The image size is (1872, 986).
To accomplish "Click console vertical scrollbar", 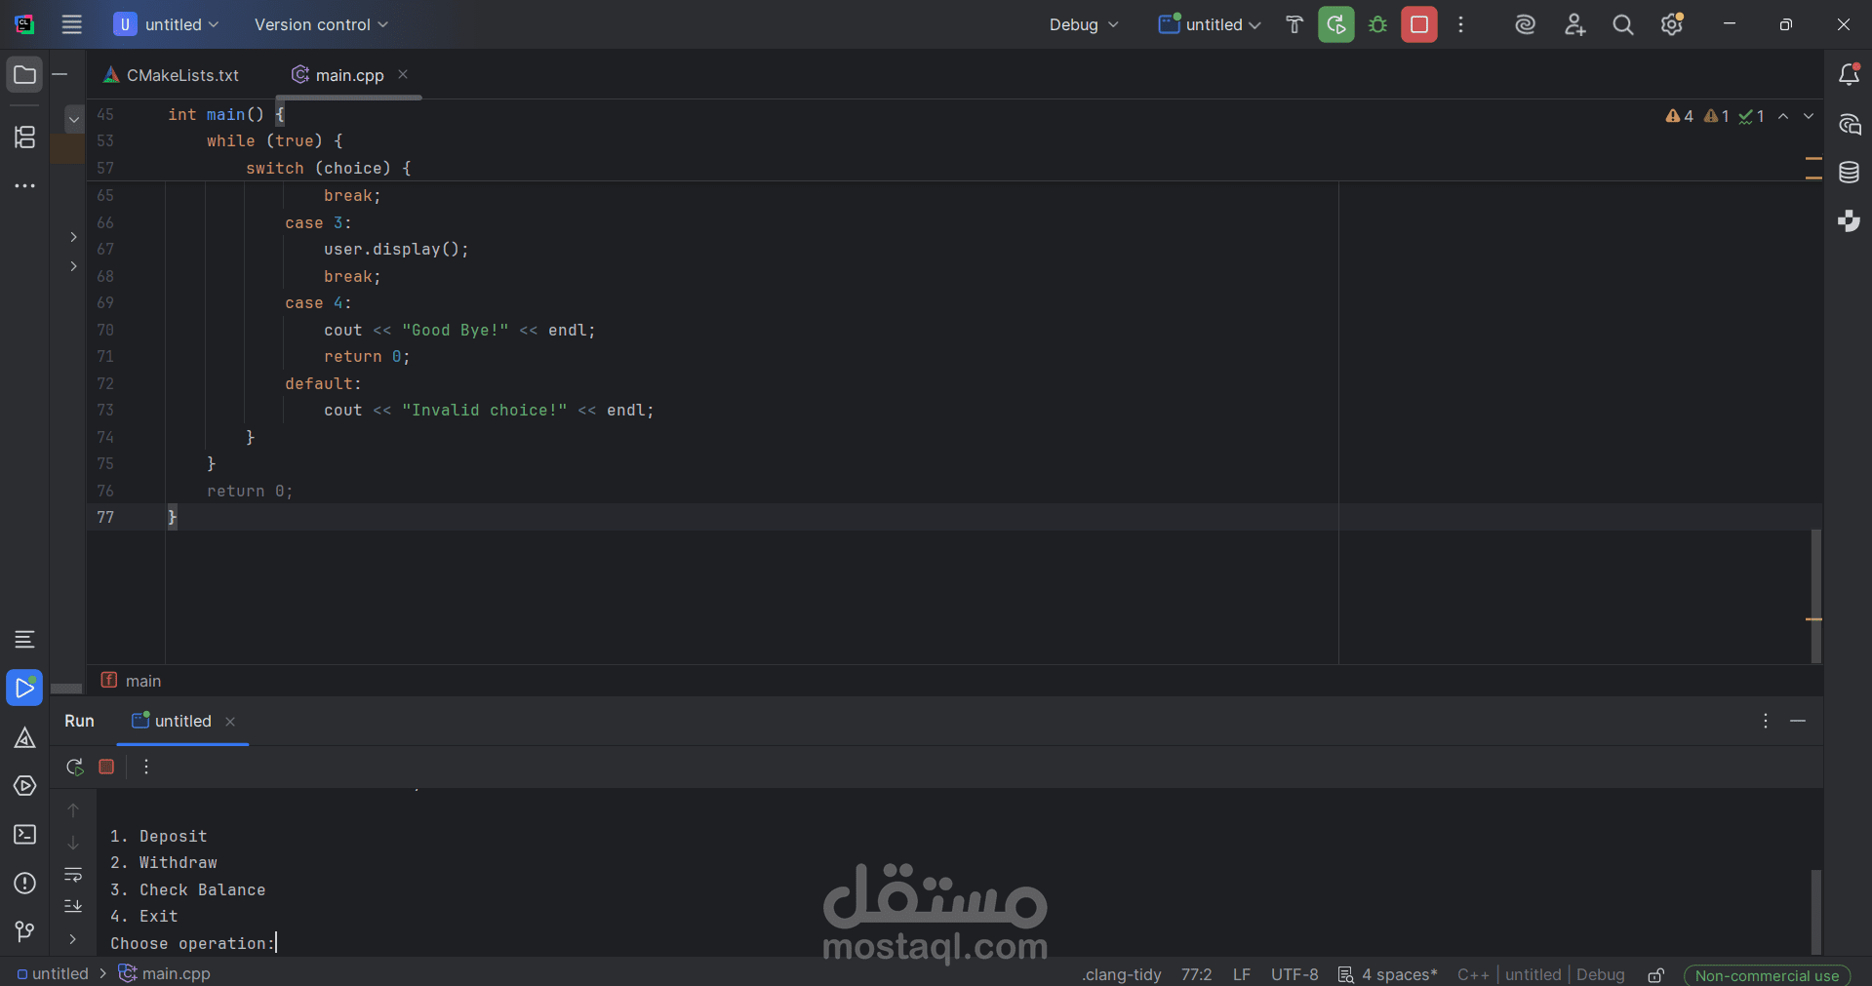I will click(x=1815, y=911).
